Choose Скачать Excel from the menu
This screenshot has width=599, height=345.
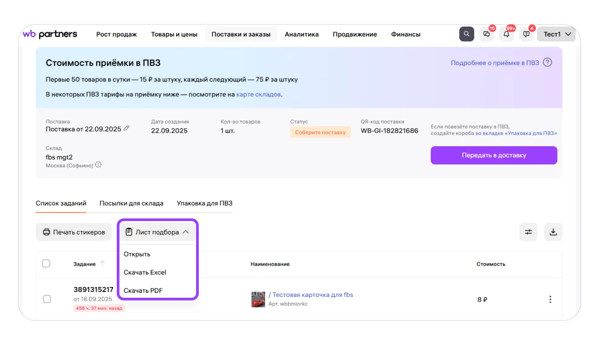[x=145, y=272]
